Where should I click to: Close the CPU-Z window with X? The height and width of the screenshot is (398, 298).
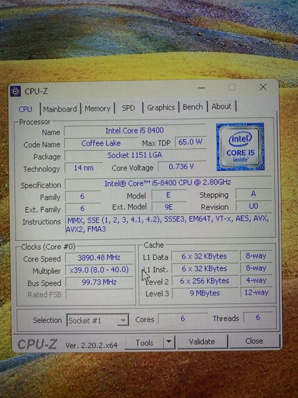pyautogui.click(x=263, y=87)
